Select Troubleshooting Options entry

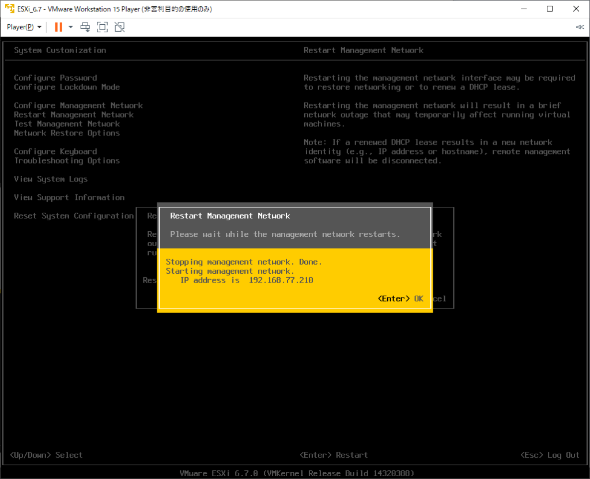click(x=67, y=160)
